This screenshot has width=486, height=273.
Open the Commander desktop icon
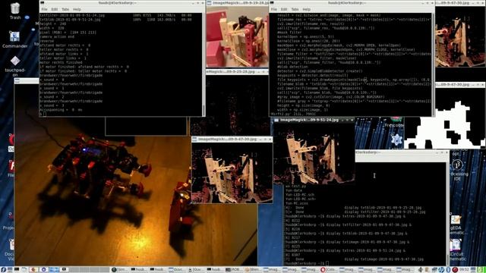(x=15, y=39)
